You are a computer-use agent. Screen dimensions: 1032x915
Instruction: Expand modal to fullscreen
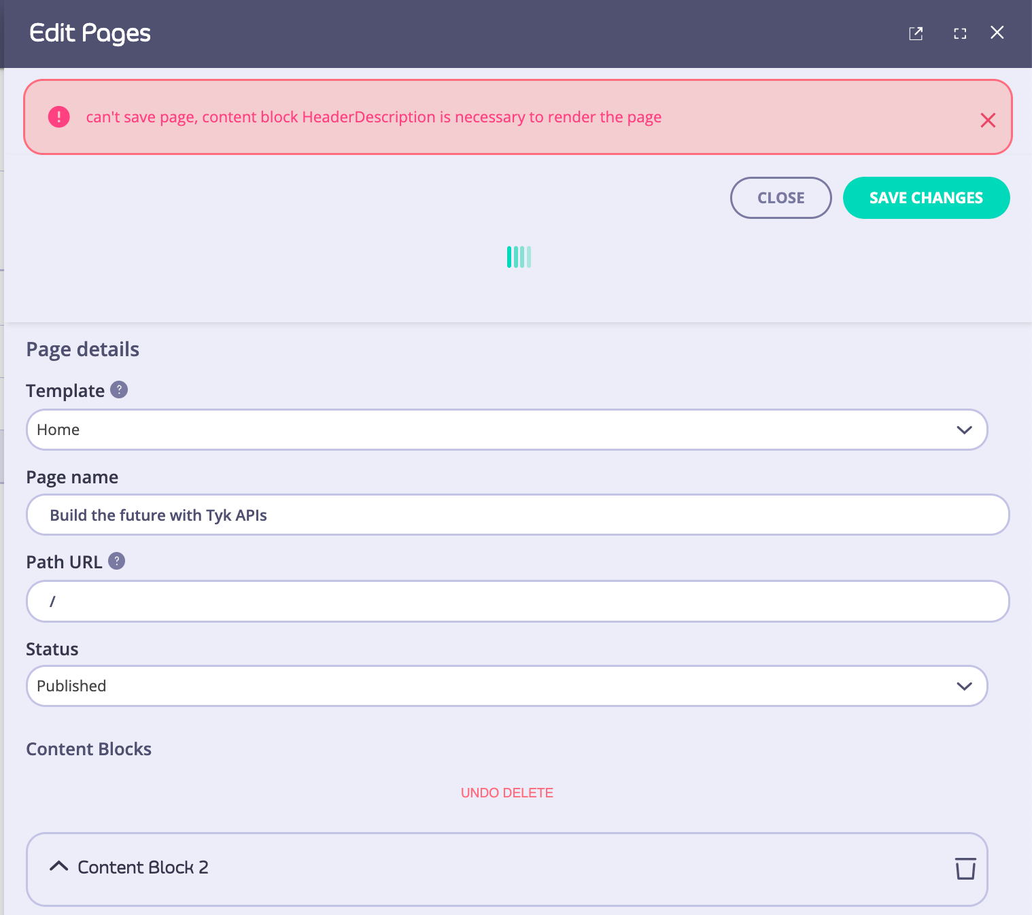coord(960,33)
